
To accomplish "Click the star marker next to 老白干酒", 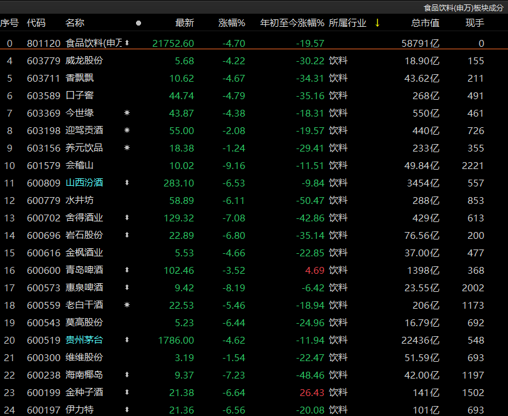I will pos(127,305).
